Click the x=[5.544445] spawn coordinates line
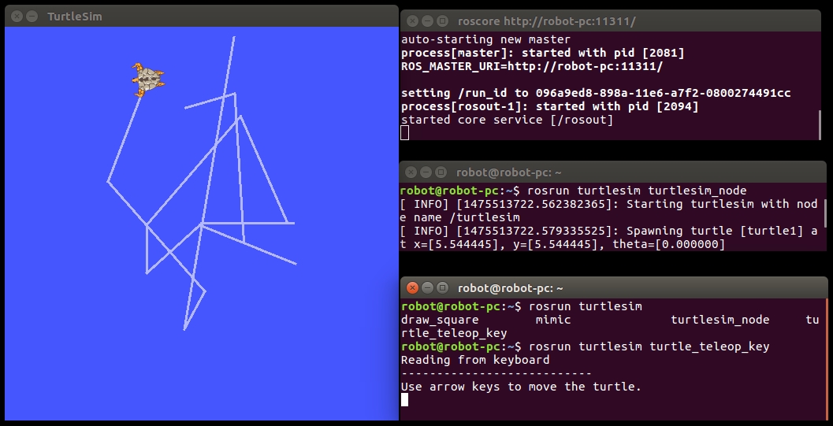Screen dimensions: 833x426 (563, 244)
